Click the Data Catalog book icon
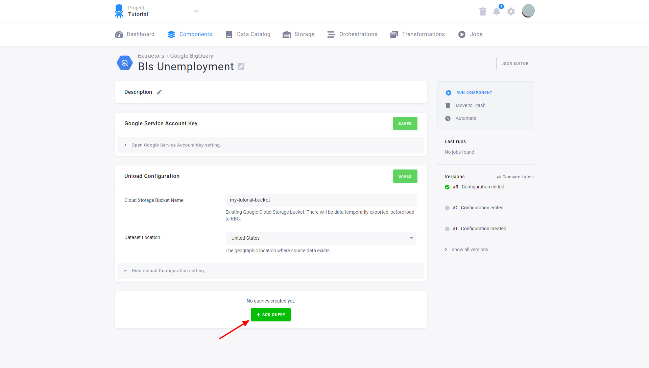Screen dimensions: 649x368 click(229, 34)
